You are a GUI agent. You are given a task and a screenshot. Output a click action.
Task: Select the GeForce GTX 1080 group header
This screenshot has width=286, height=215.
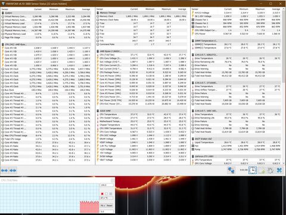tap(237, 156)
